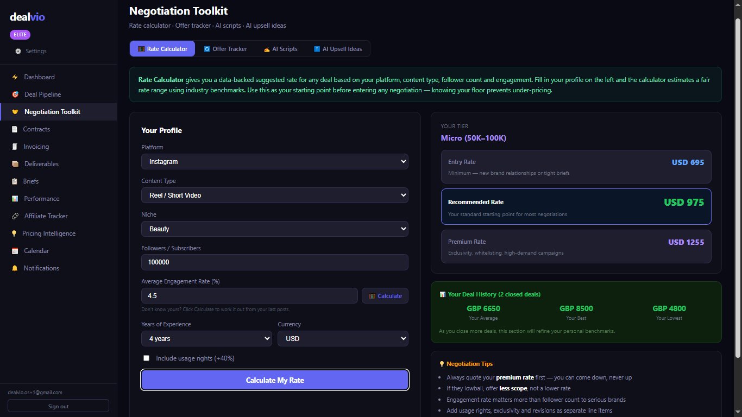Open the Currency dropdown set to USD
This screenshot has height=417, width=742.
pyautogui.click(x=342, y=338)
